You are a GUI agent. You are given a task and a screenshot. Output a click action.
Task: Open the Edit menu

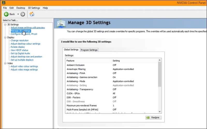pos(11,8)
